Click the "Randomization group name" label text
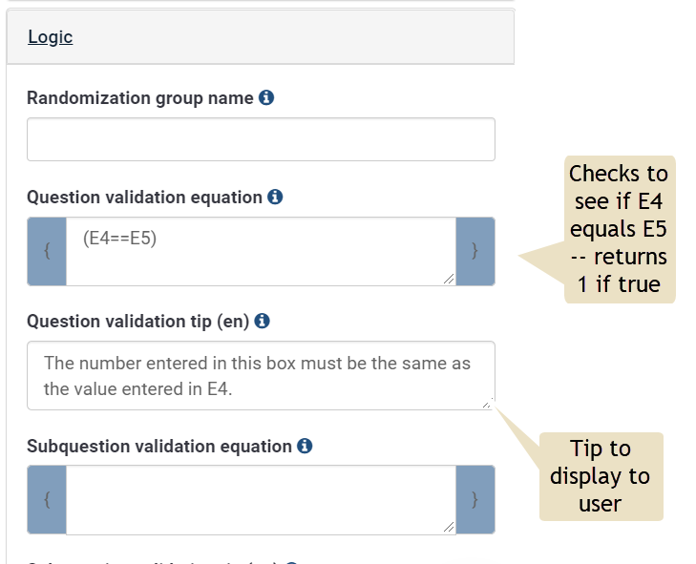 pos(140,97)
